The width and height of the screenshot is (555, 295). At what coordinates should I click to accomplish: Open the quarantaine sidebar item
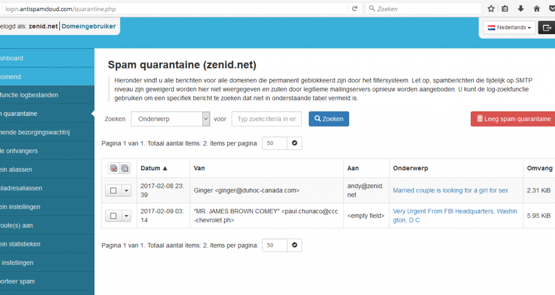[47, 113]
